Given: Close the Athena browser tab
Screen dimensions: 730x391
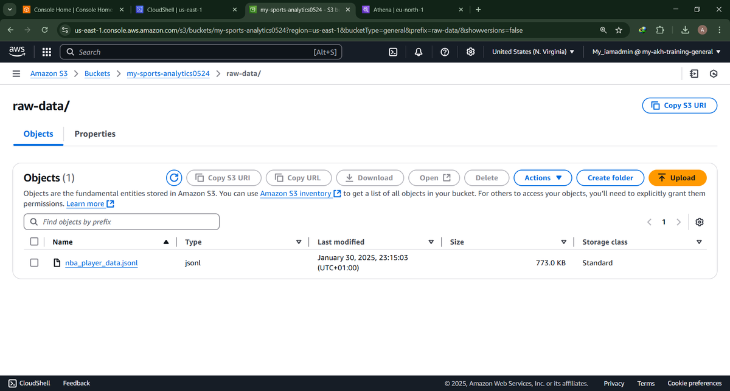Looking at the screenshot, I should (x=461, y=10).
